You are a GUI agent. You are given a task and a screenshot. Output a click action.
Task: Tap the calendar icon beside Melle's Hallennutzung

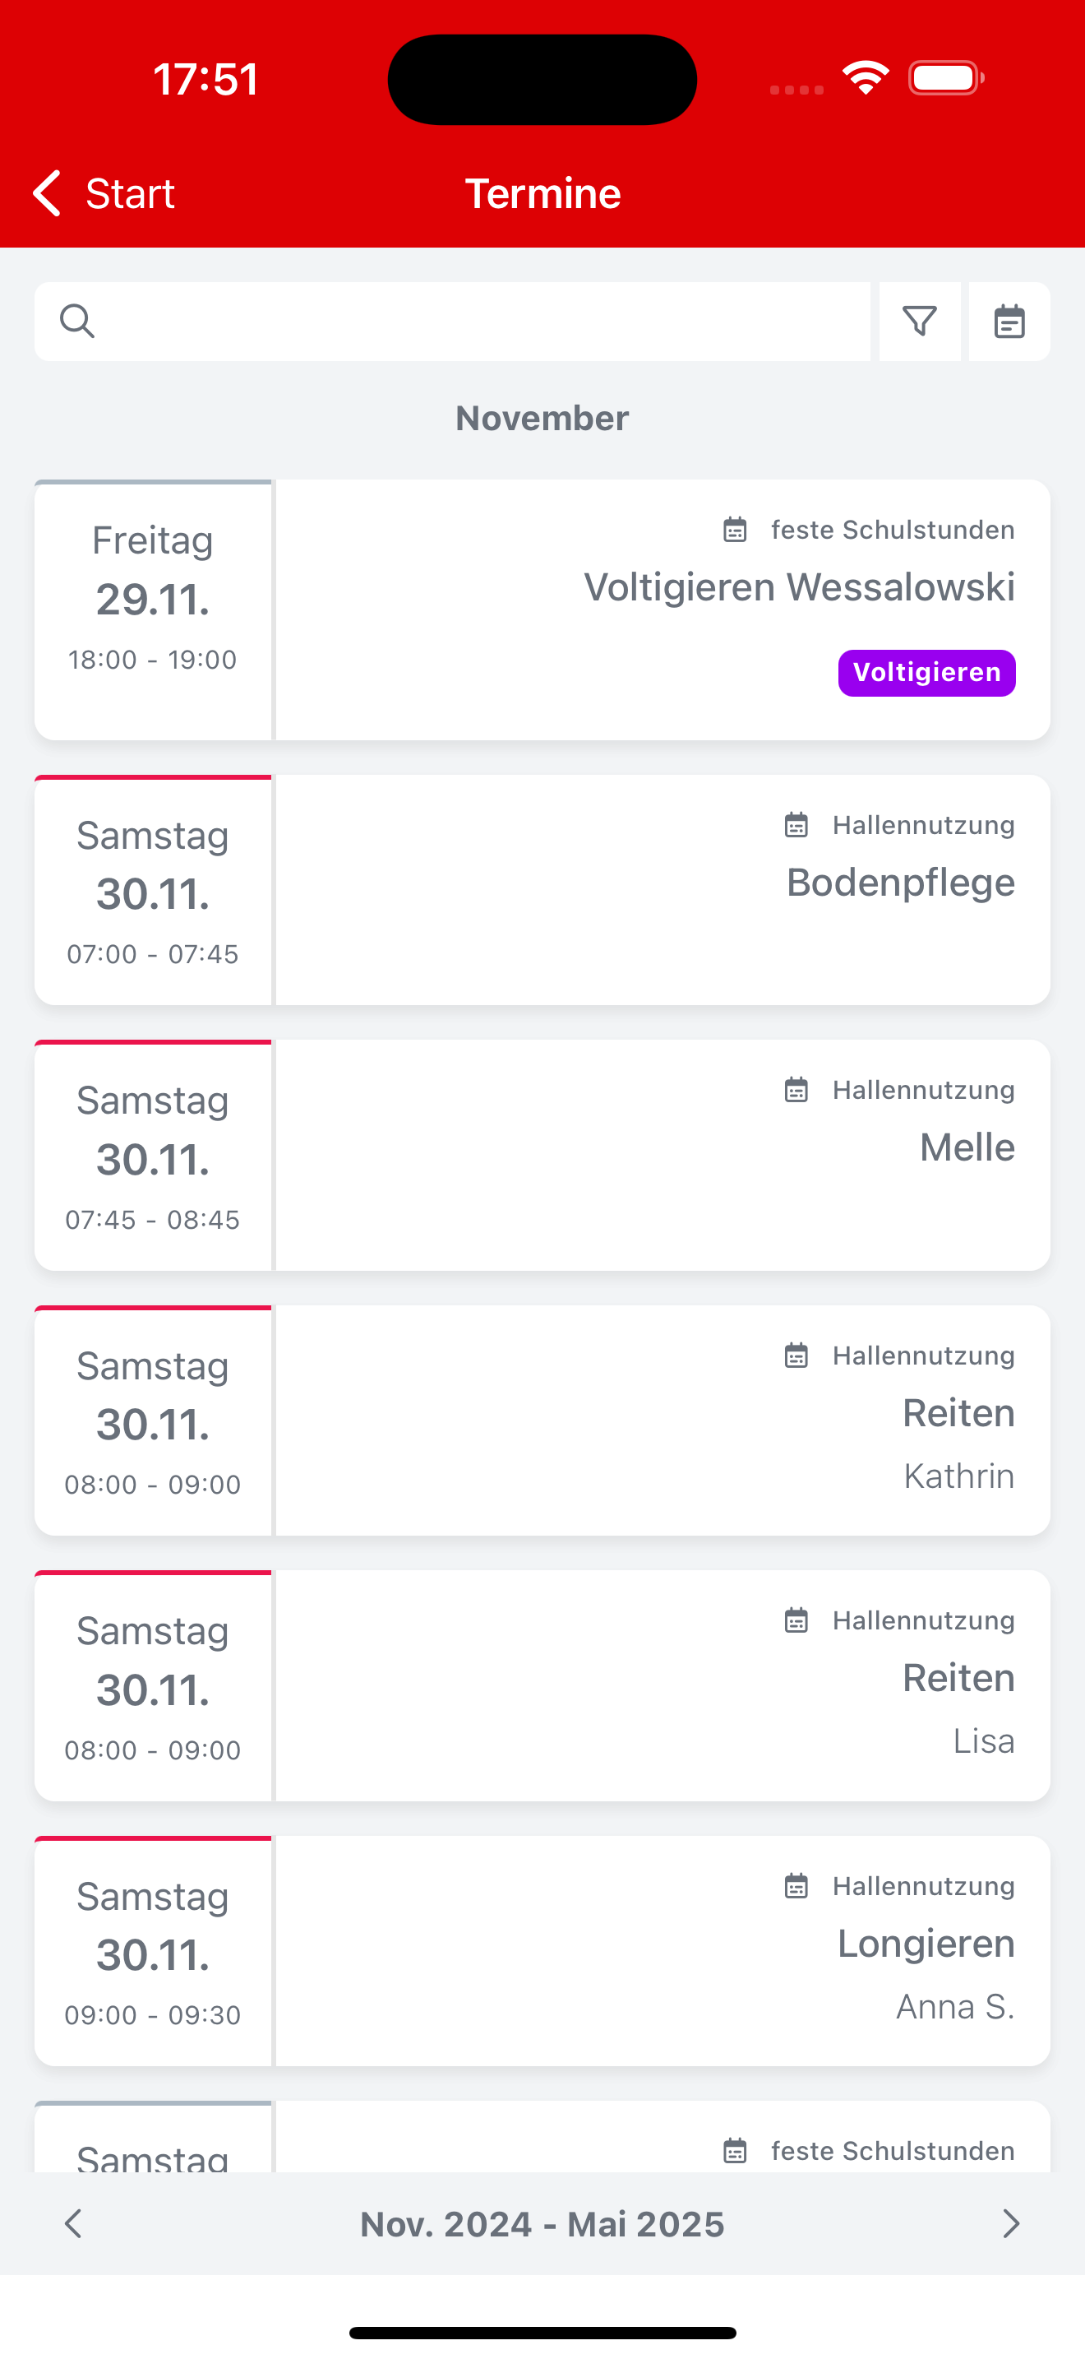click(796, 1090)
